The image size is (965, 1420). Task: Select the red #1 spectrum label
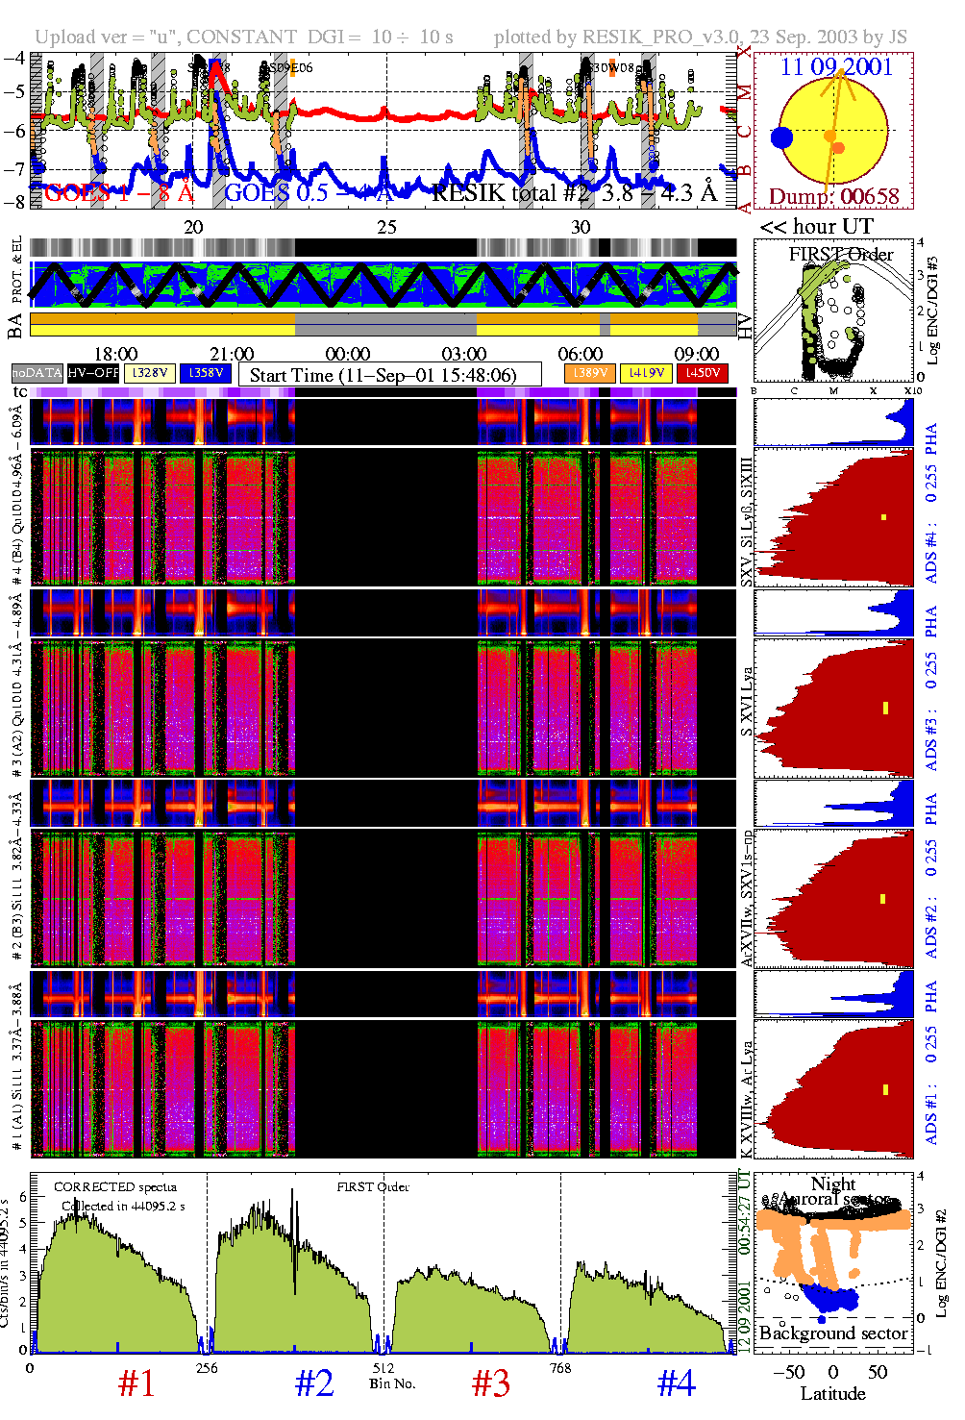[x=136, y=1383]
